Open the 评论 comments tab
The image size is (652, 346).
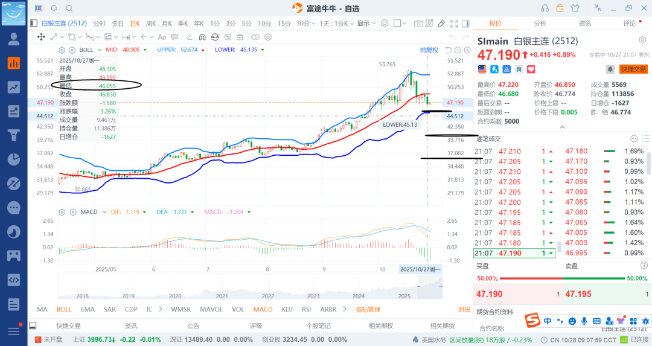coord(630,24)
